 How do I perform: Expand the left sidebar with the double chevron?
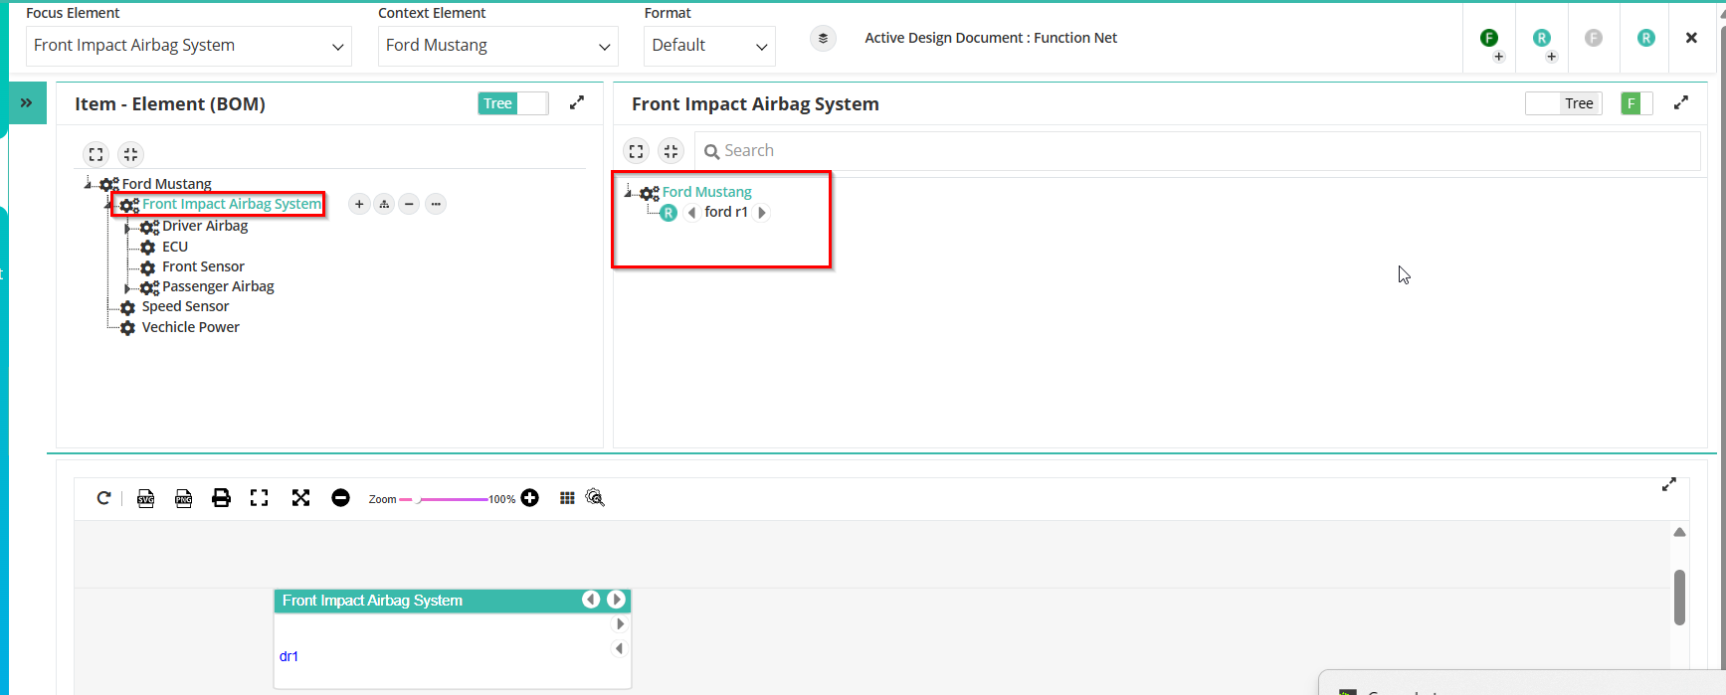[x=26, y=102]
